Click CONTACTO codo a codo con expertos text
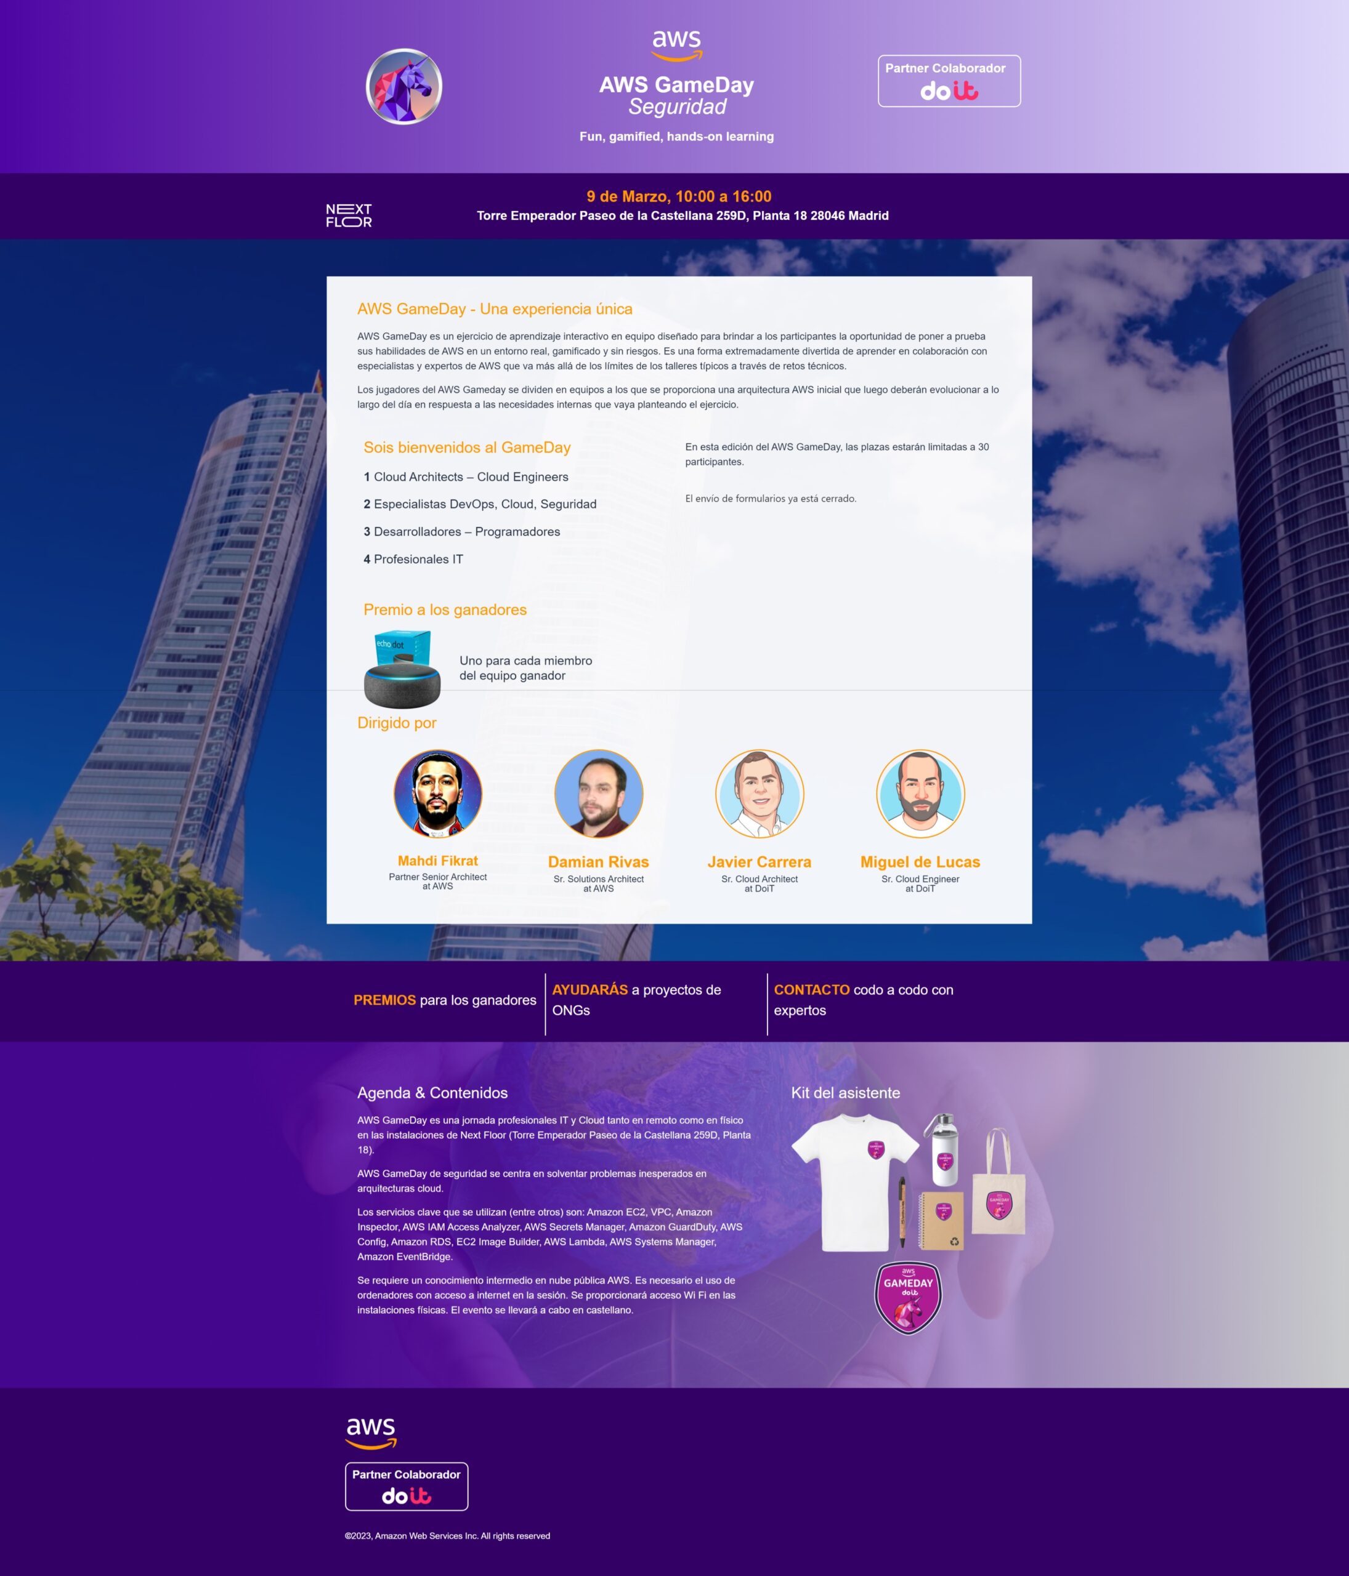The image size is (1349, 1576). click(x=864, y=1000)
